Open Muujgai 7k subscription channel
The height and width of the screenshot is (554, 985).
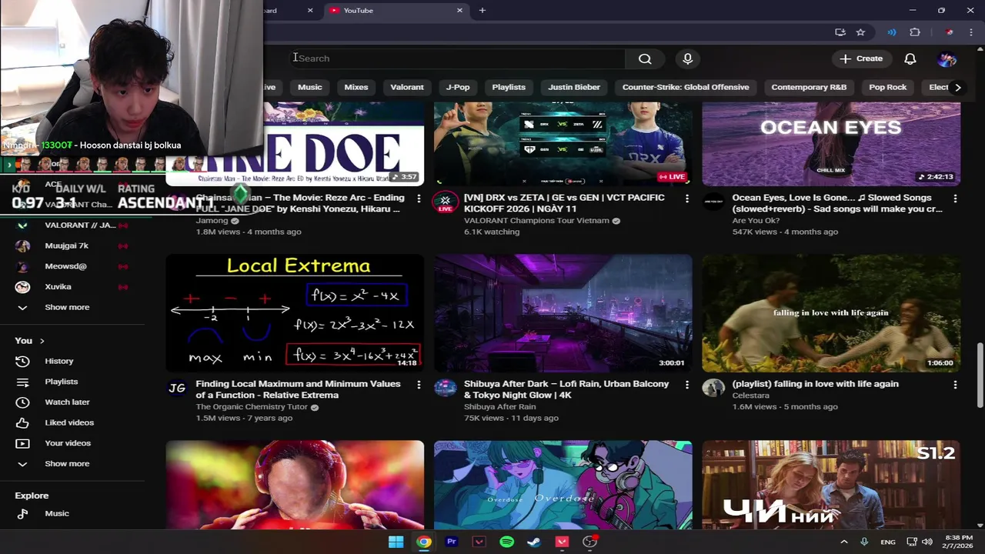pyautogui.click(x=67, y=245)
